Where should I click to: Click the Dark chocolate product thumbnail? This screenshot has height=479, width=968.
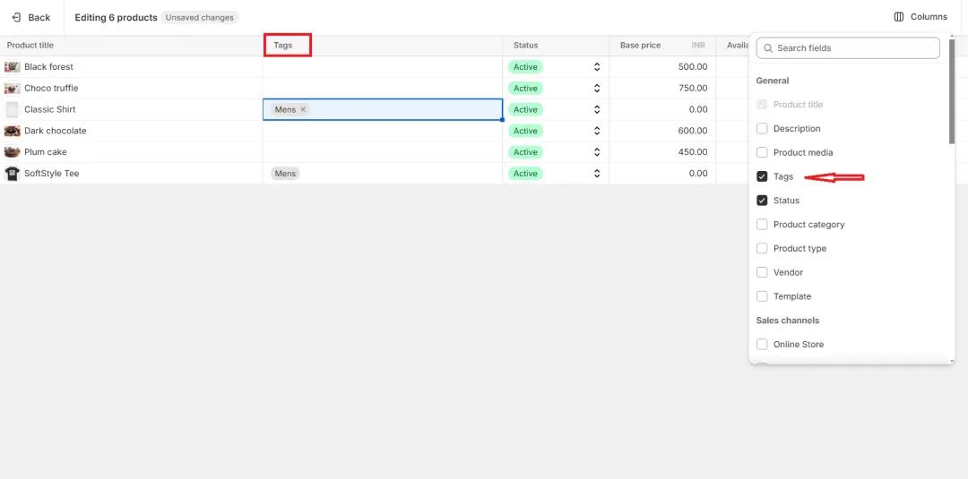click(13, 131)
